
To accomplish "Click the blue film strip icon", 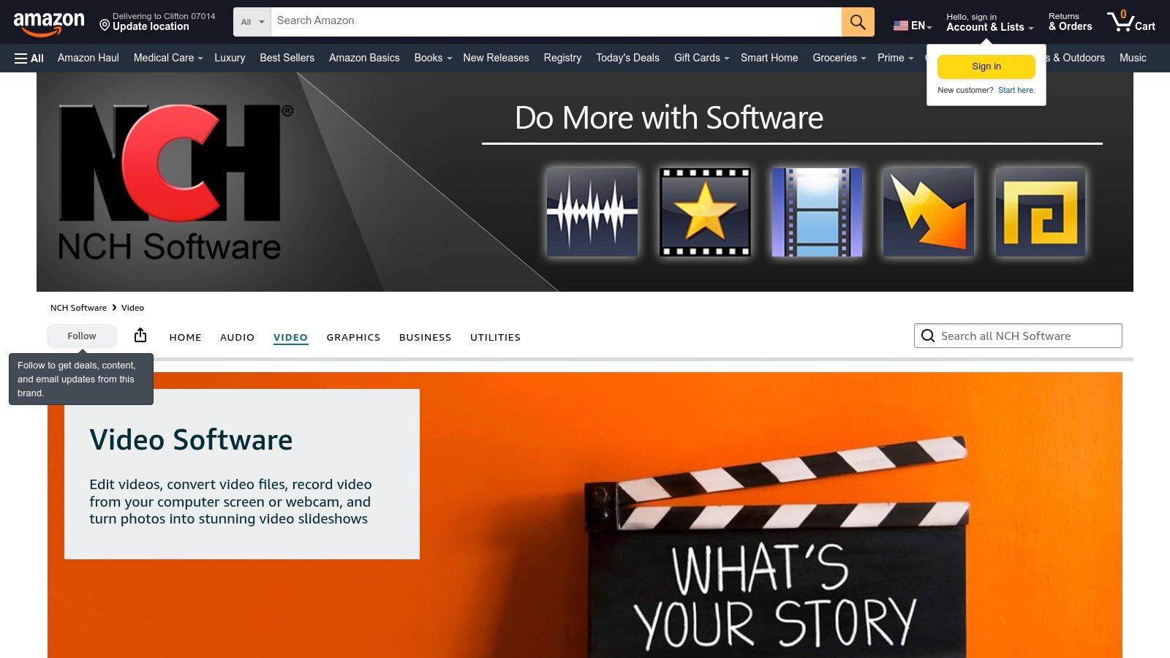I will 817,213.
